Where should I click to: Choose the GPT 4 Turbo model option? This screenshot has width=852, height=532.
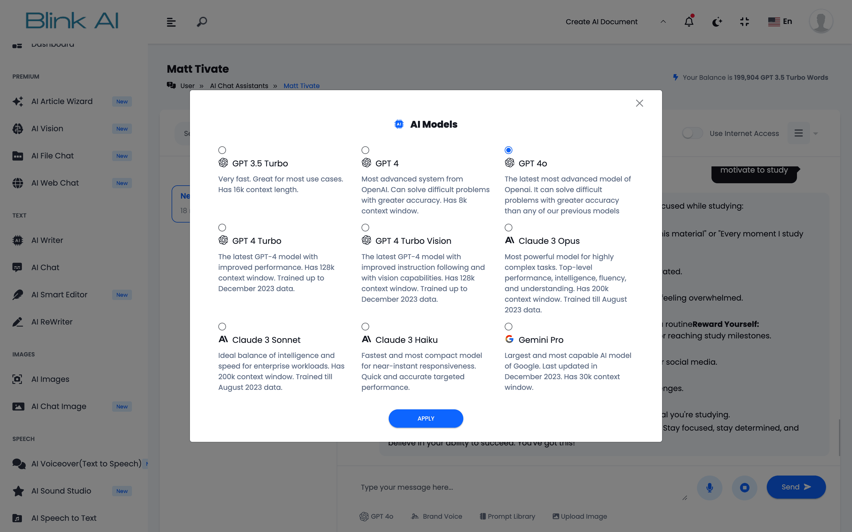pyautogui.click(x=222, y=228)
